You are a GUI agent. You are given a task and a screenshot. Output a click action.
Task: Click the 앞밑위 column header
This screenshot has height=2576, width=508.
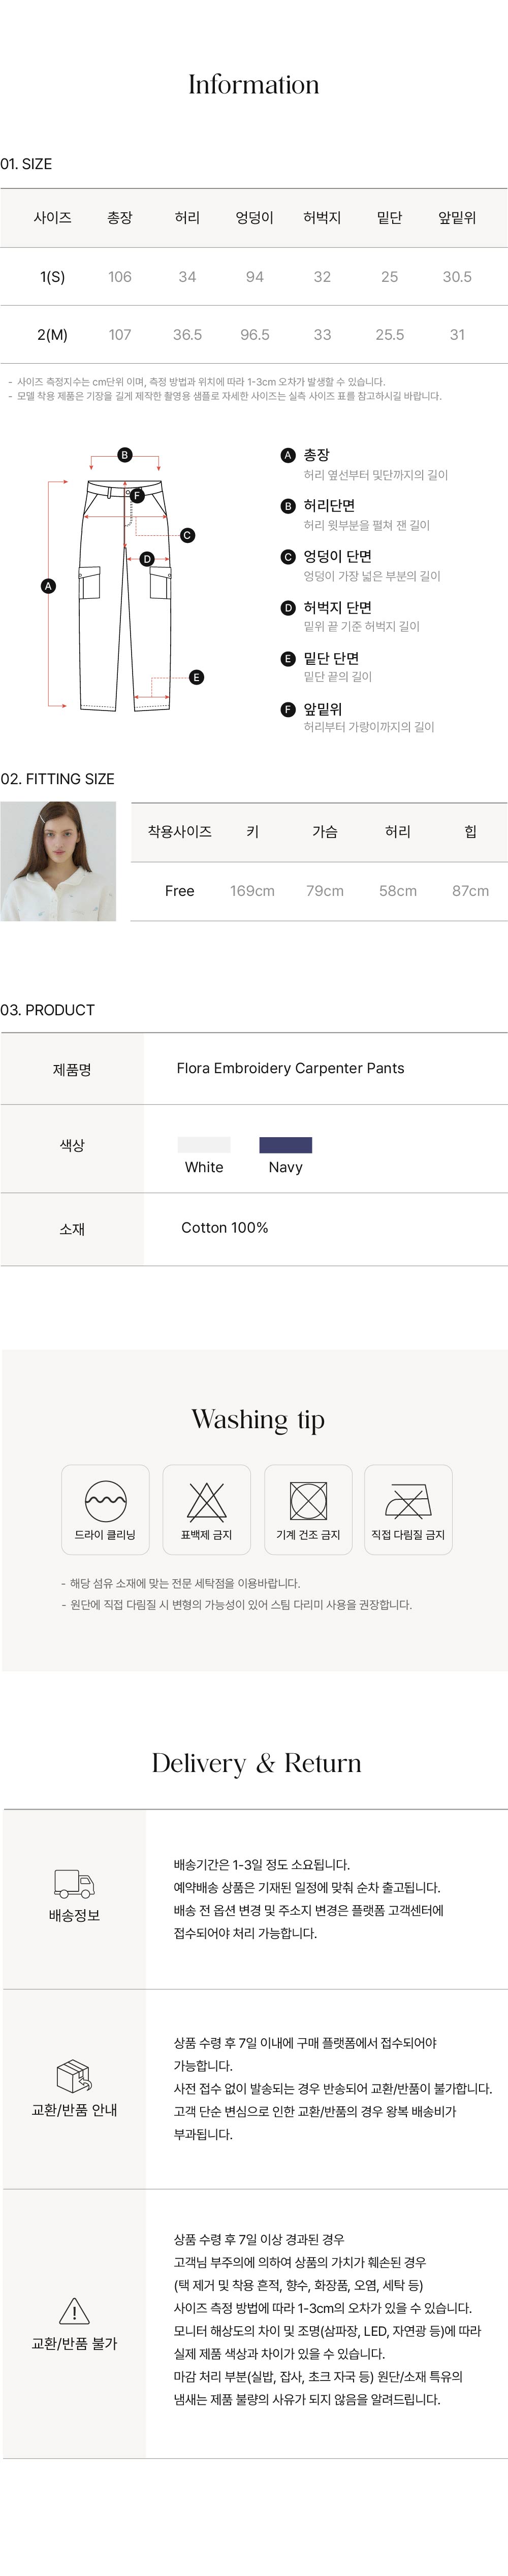point(457,218)
